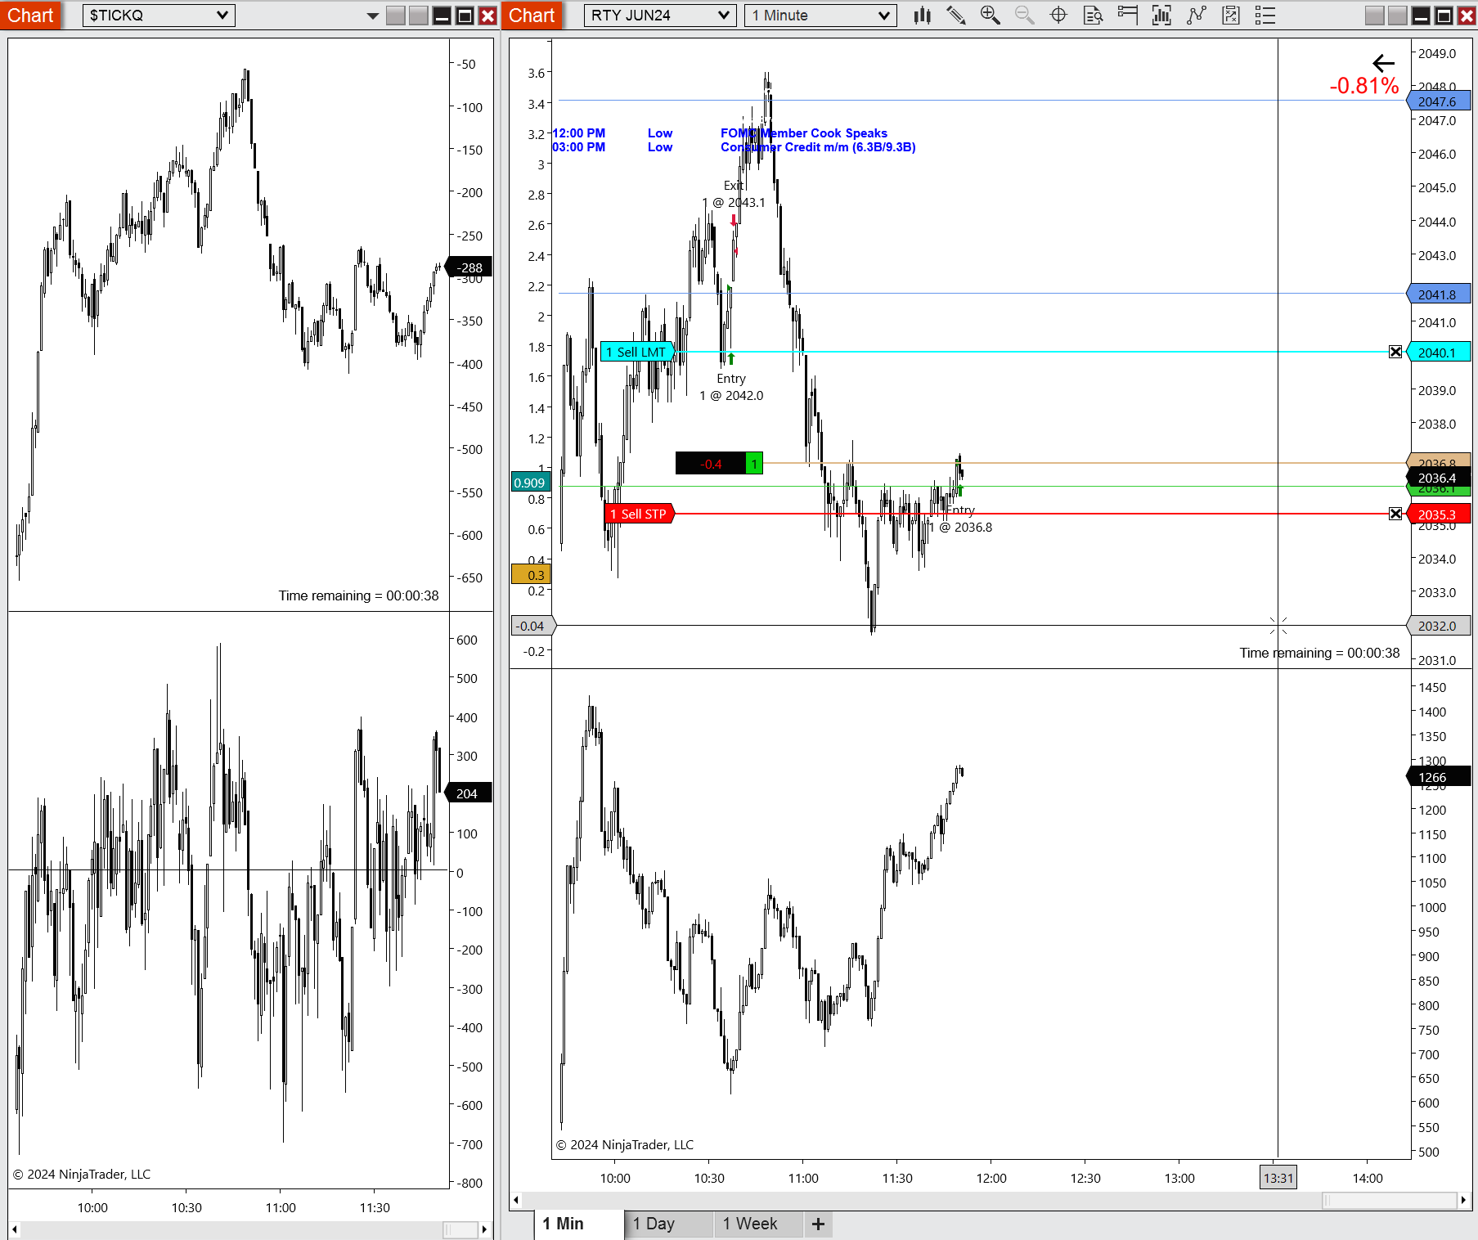
Task: Click the 12:00 PM event time
Action: pyautogui.click(x=579, y=133)
